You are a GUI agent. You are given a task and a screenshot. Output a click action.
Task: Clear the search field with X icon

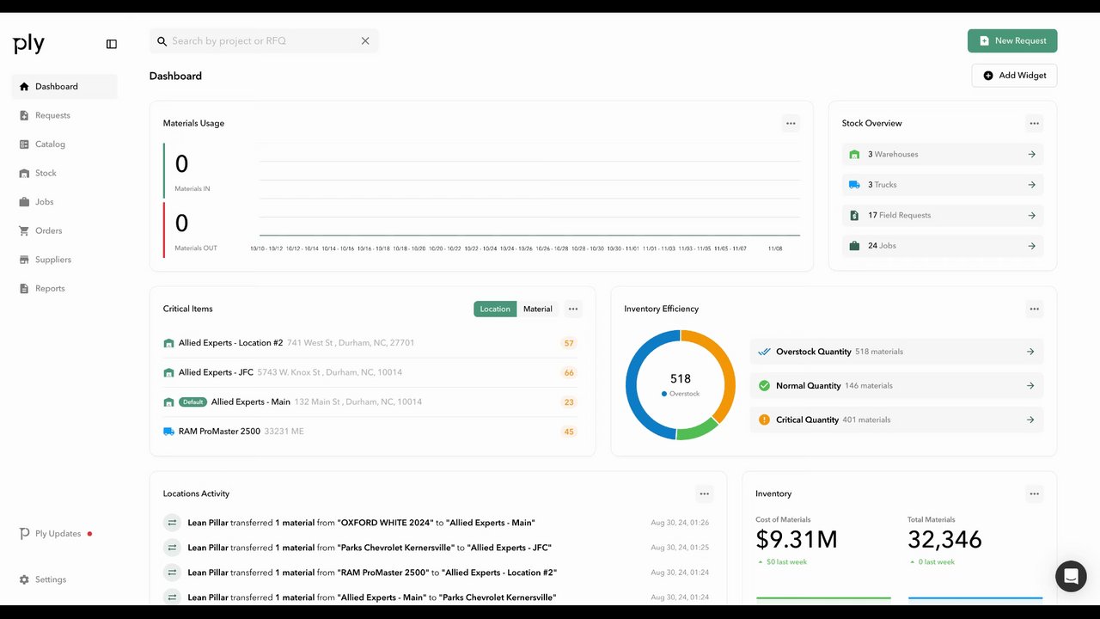(x=365, y=40)
